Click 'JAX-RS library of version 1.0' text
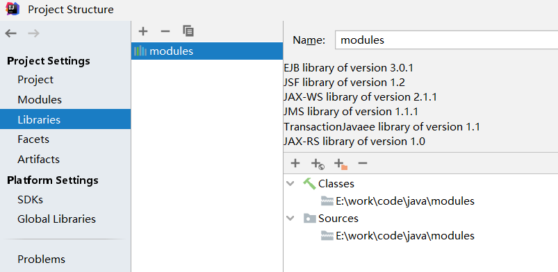The image size is (558, 272). pyautogui.click(x=354, y=142)
